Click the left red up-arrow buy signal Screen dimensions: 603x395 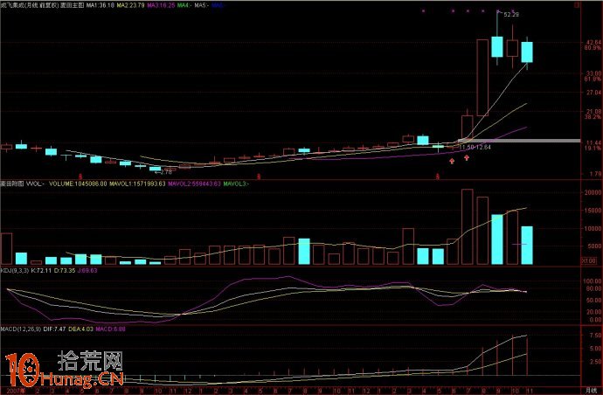pos(452,160)
